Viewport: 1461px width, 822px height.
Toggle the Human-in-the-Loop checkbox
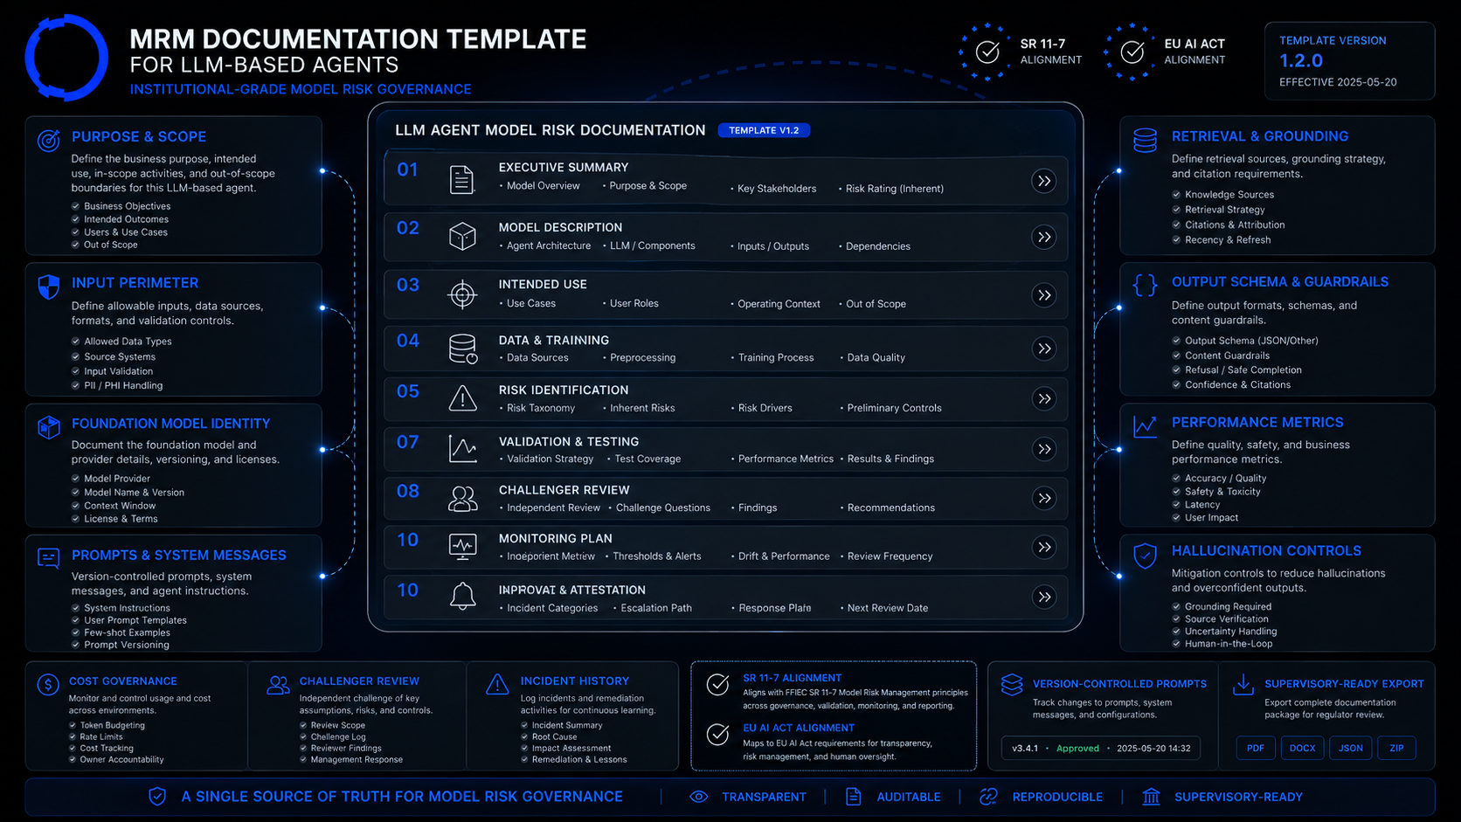[x=1176, y=644]
